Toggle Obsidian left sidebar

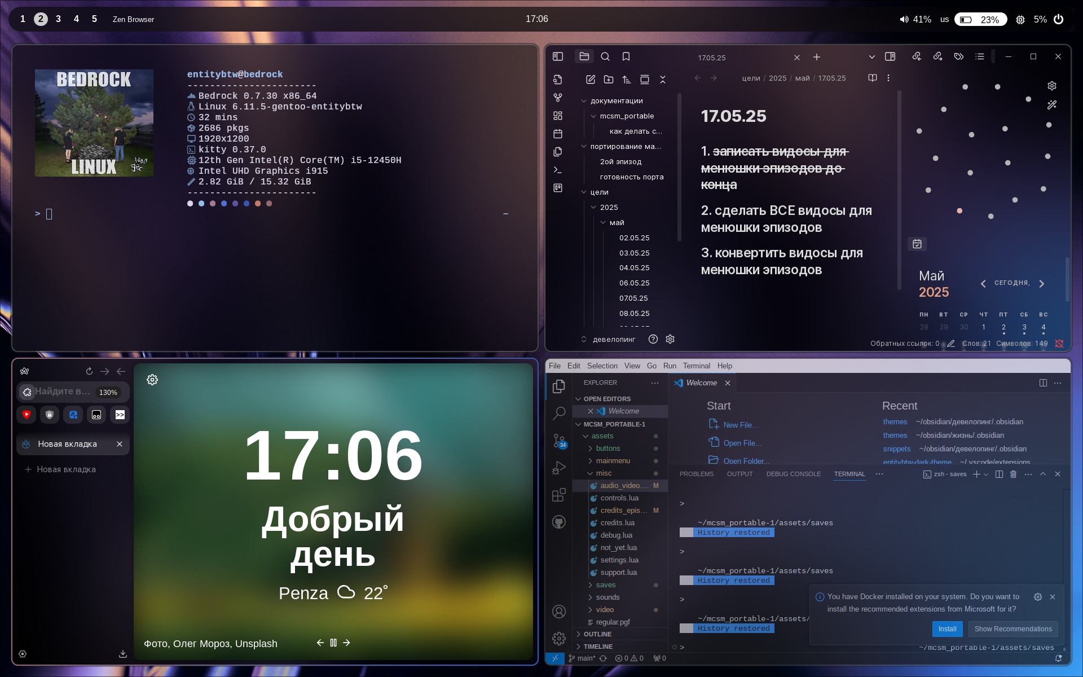pos(558,56)
